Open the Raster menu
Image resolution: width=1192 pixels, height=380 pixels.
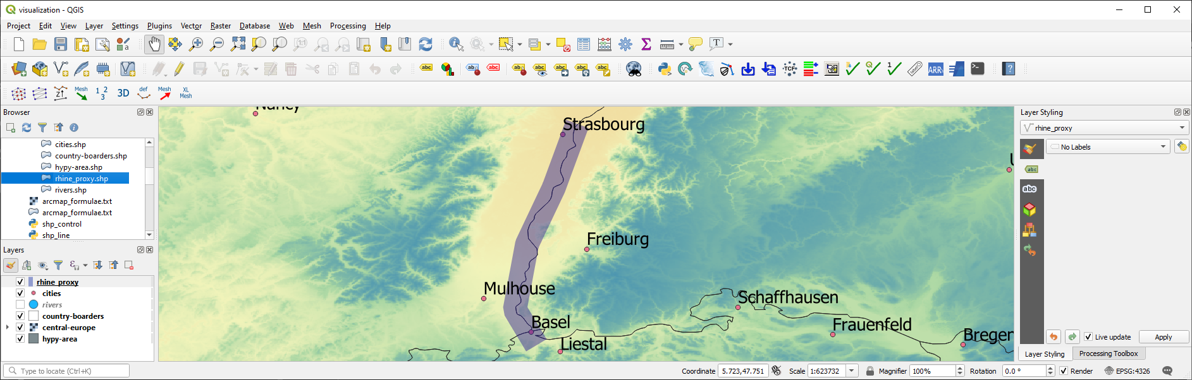(x=221, y=26)
